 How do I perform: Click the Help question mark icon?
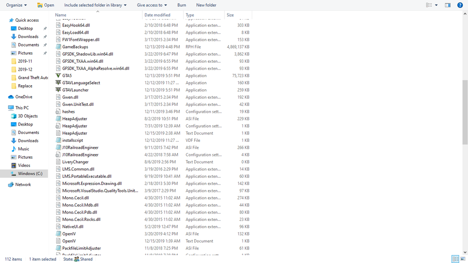coord(460,5)
